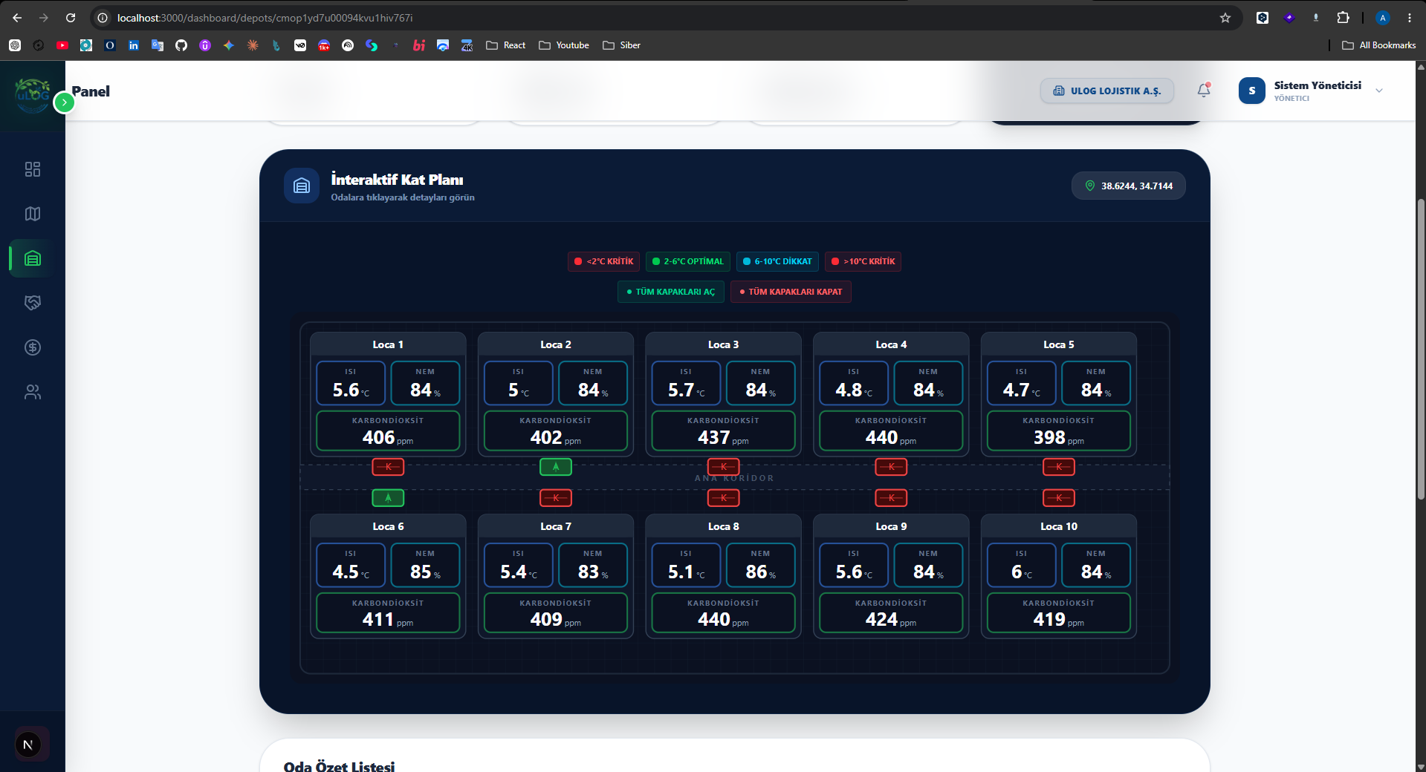Click the S user avatar
This screenshot has width=1426, height=772.
pos(1252,91)
